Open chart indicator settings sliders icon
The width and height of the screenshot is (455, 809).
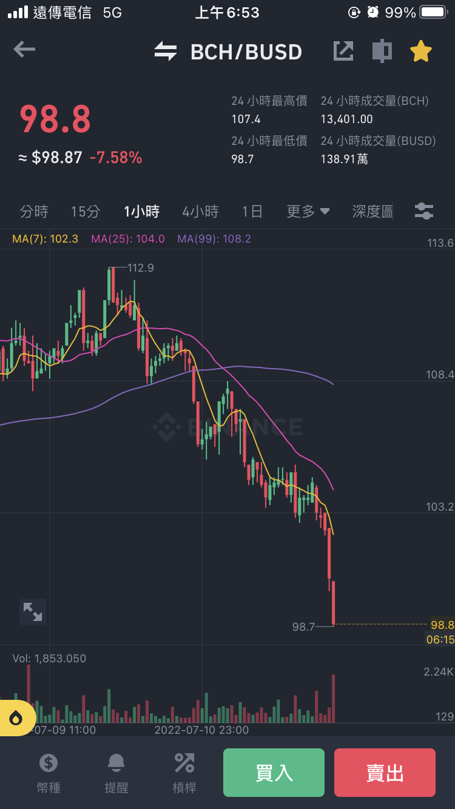(x=424, y=211)
